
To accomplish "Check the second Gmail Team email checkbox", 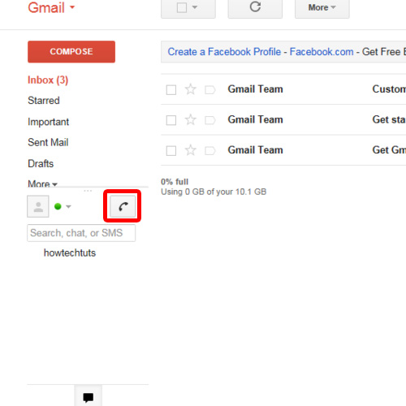I will tap(171, 120).
